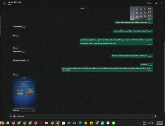Open Task View on the taskbar
This screenshot has width=165, height=126.
click(x=8, y=123)
